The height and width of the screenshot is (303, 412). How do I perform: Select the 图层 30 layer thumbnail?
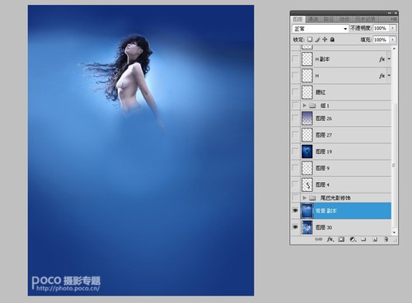[307, 227]
